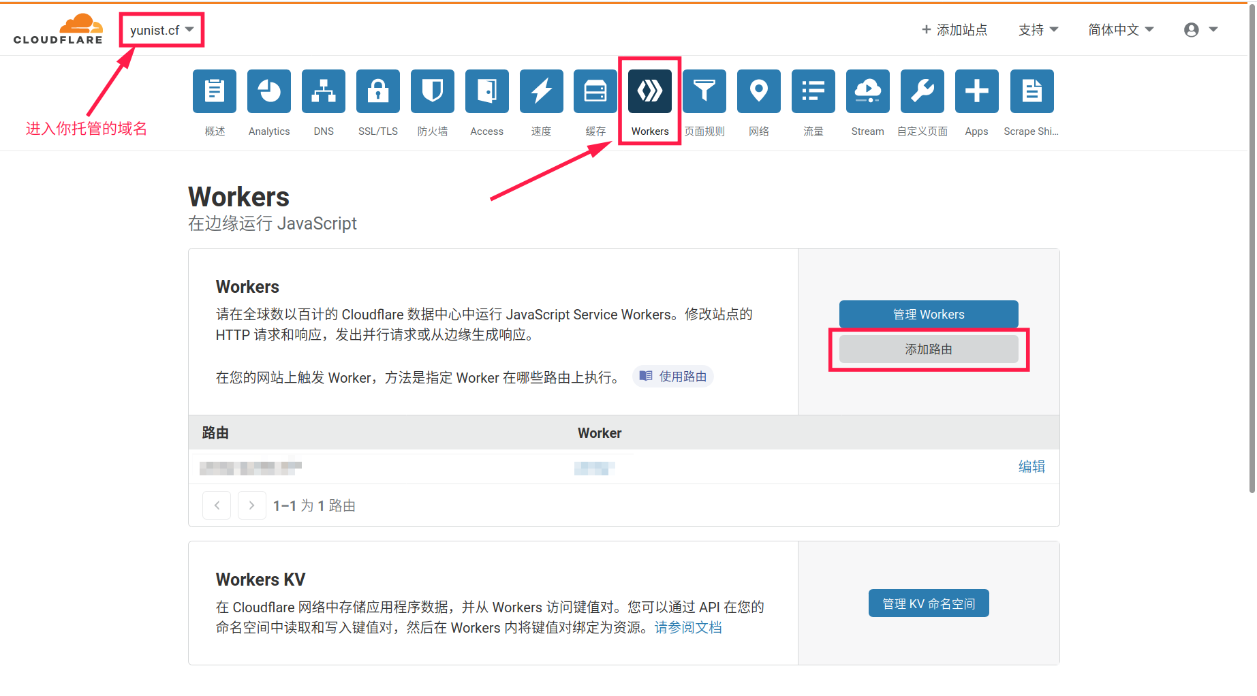Open the 简体中文 language dropdown

click(x=1121, y=30)
